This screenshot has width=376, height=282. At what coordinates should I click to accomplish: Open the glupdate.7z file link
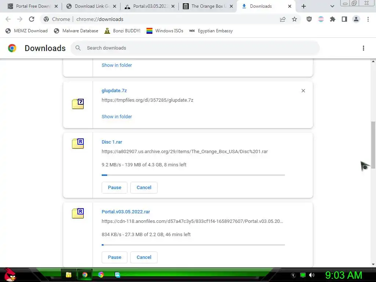[x=114, y=91]
